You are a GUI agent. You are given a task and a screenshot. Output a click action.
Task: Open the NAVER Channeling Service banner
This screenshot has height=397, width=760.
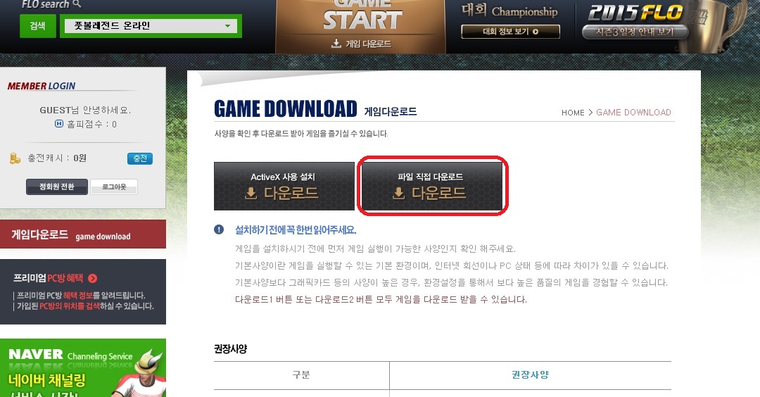[83, 368]
